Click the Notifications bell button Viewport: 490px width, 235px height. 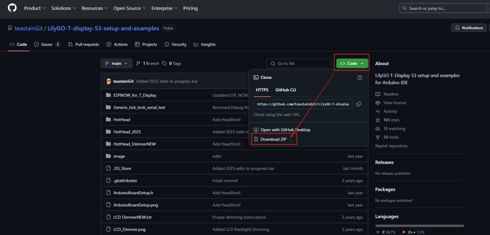pyautogui.click(x=469, y=28)
